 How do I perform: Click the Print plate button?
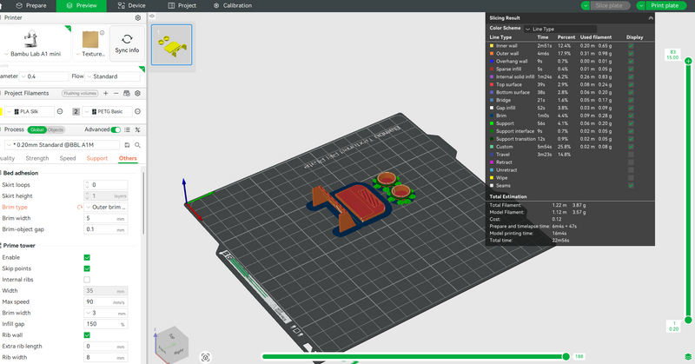click(x=665, y=6)
